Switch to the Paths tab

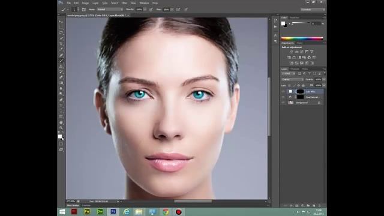[305, 69]
